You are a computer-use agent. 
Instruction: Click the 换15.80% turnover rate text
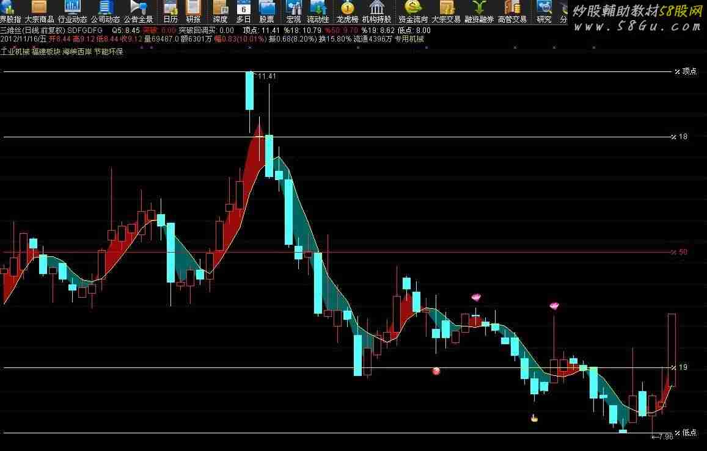tap(335, 39)
